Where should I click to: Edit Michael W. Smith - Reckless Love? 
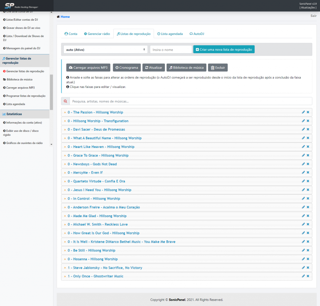click(x=303, y=224)
